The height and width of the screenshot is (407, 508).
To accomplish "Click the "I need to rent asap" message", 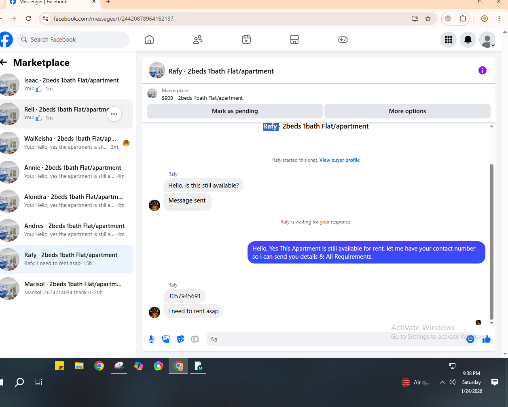I will (x=193, y=311).
